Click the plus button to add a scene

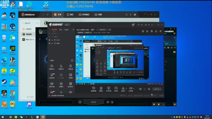click(x=73, y=30)
